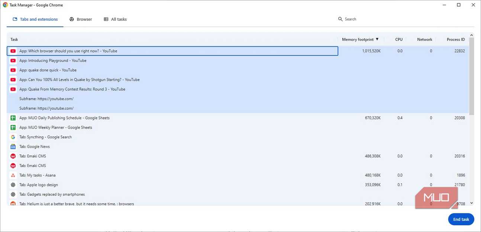Open the All tasks tab

pyautogui.click(x=115, y=19)
